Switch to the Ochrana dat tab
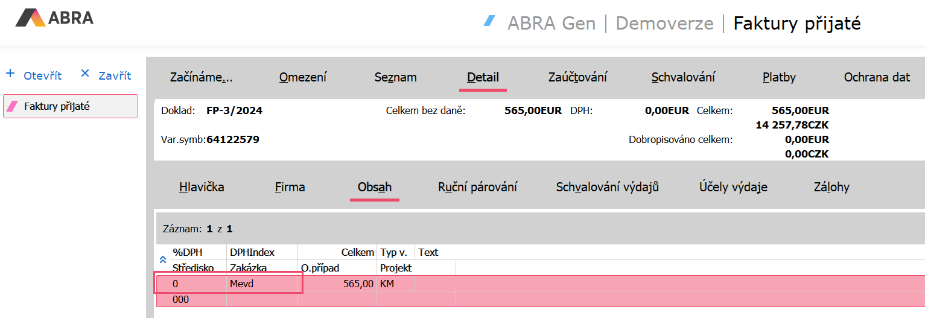Image resolution: width=925 pixels, height=318 pixels. [x=877, y=77]
